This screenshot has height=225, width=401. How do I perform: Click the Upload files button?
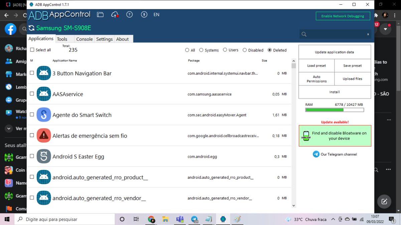click(x=353, y=79)
